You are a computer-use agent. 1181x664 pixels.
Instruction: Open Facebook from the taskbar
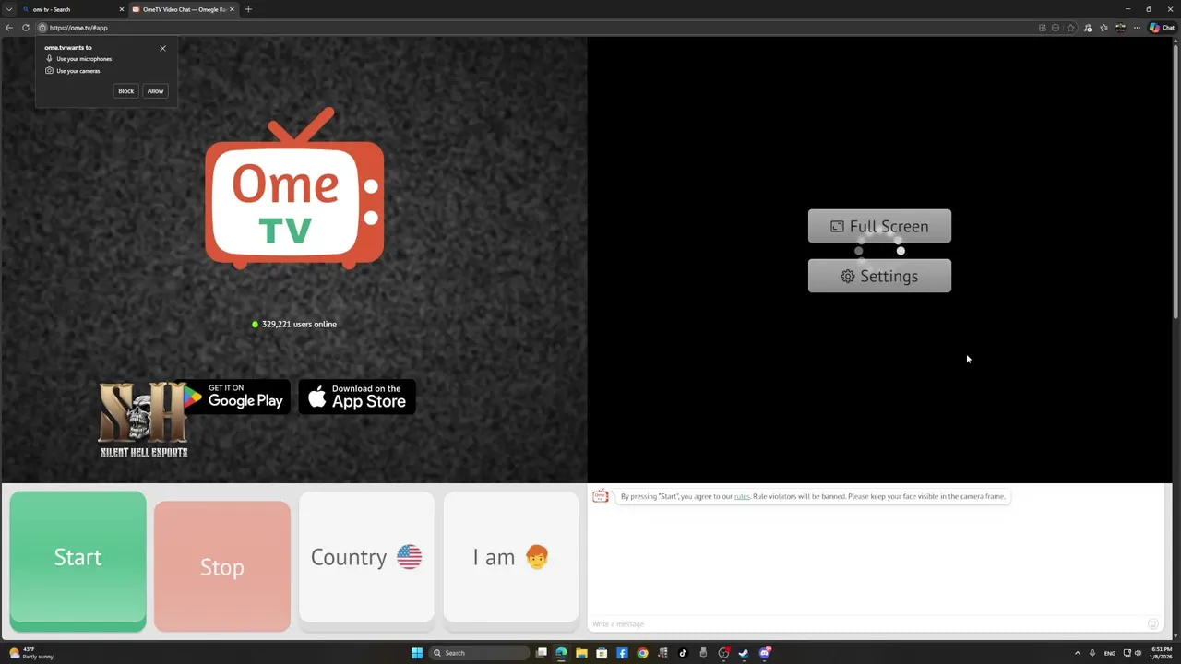(622, 653)
